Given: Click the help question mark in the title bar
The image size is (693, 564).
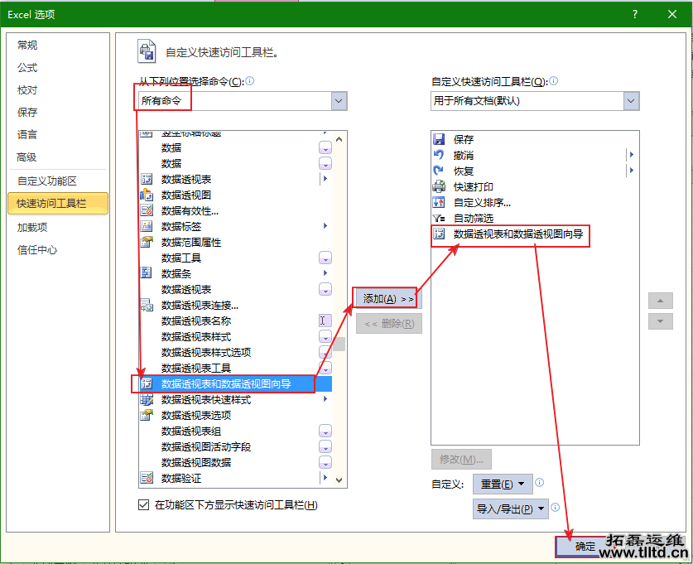Looking at the screenshot, I should pyautogui.click(x=634, y=14).
